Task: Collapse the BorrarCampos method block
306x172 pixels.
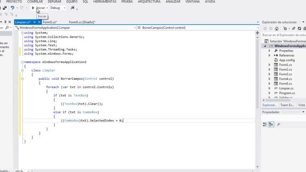Action: [x=22, y=79]
